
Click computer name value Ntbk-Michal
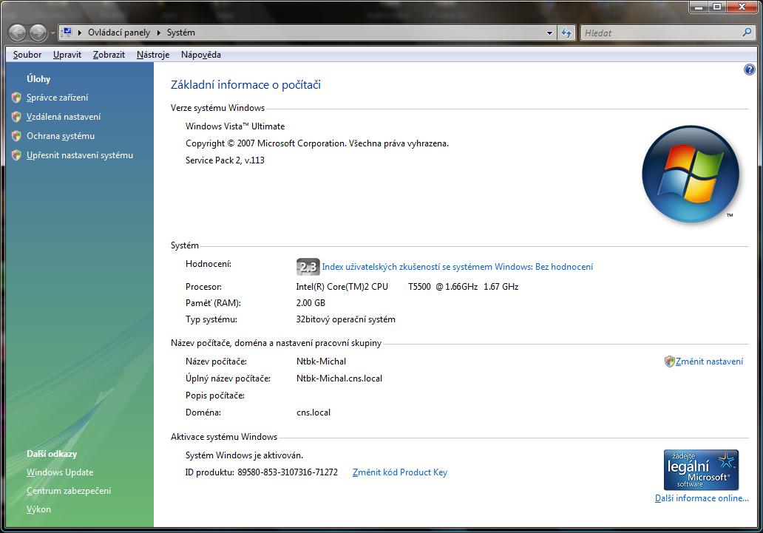321,361
